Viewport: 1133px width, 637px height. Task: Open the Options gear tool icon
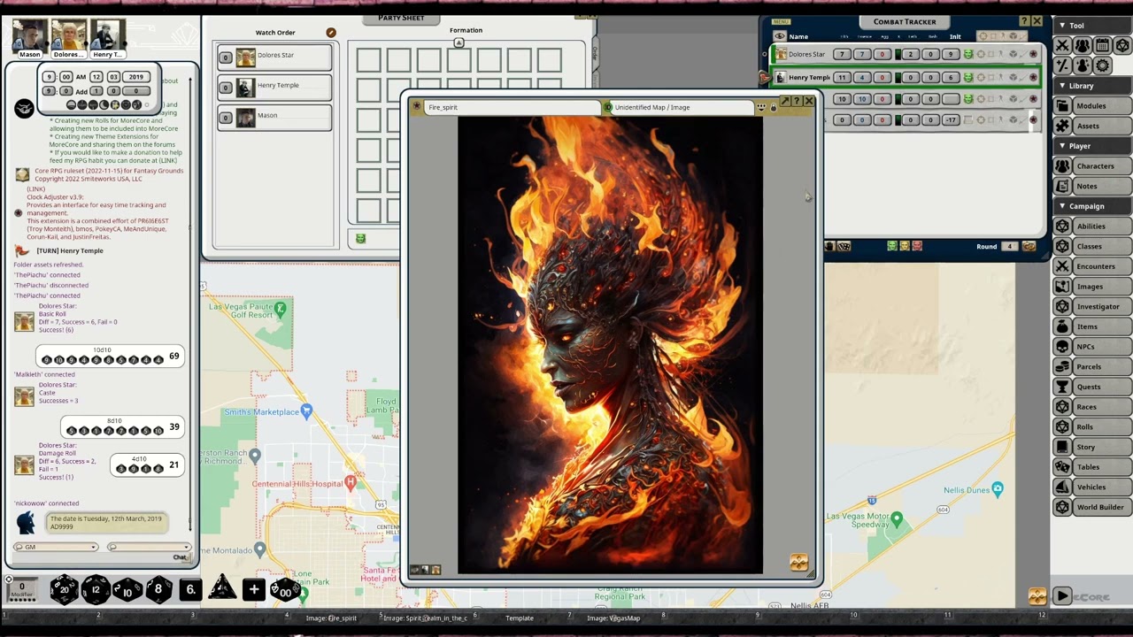1102,65
